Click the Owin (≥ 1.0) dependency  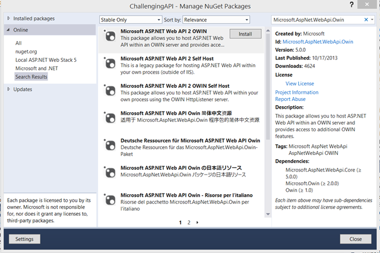(x=299, y=190)
